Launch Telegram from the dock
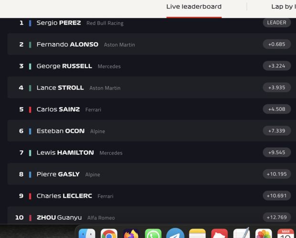 click(175, 234)
